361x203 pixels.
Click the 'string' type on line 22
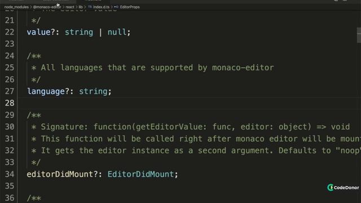[x=79, y=32]
